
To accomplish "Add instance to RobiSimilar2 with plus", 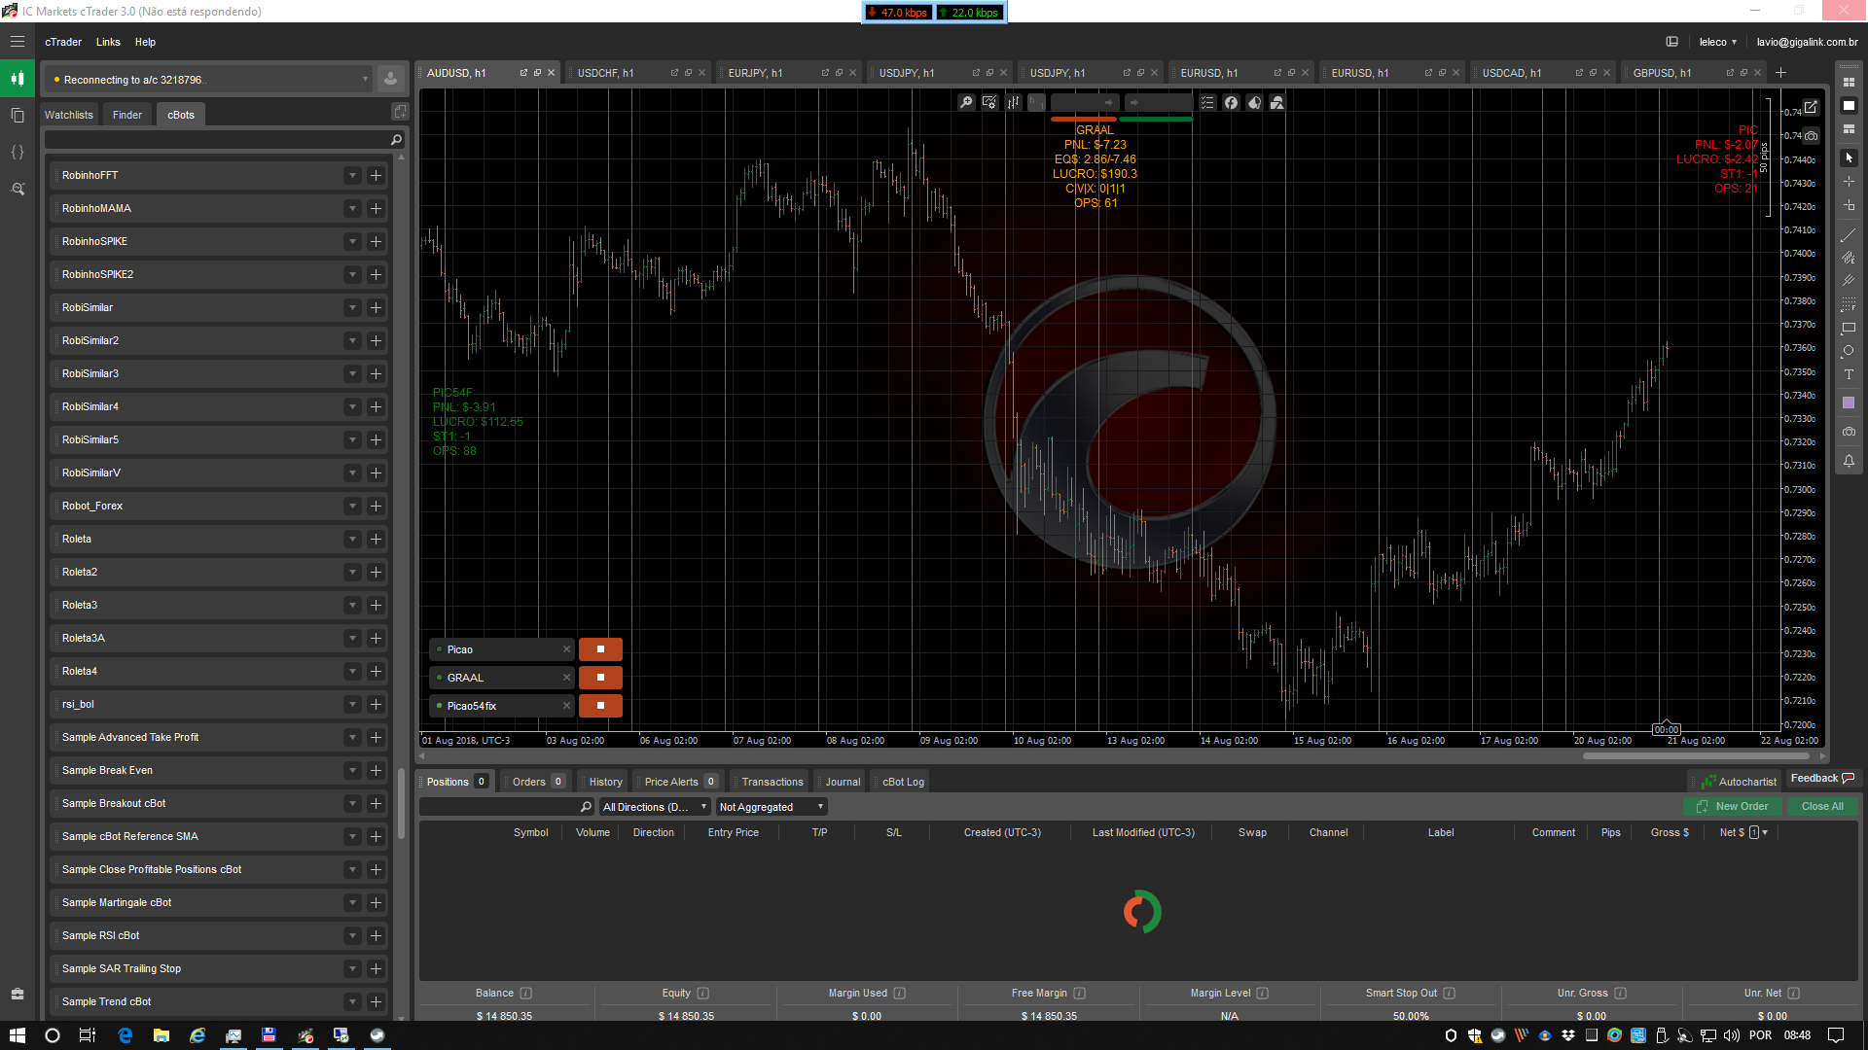I will (376, 341).
